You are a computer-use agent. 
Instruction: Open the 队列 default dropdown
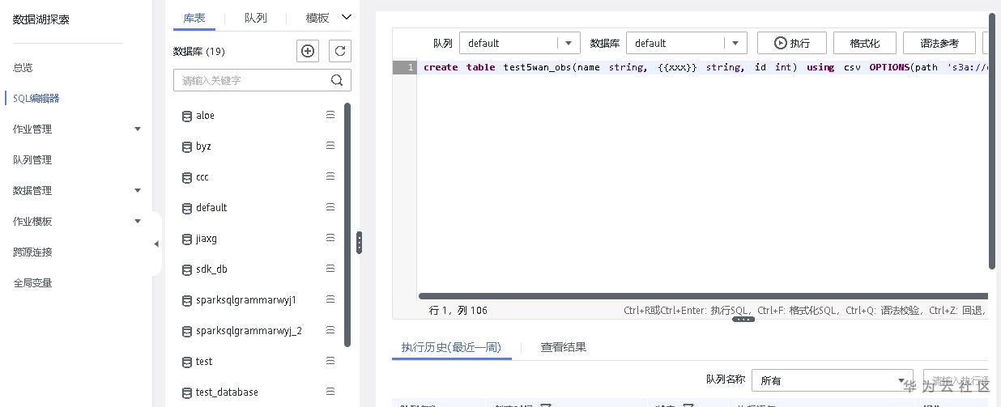coord(520,43)
